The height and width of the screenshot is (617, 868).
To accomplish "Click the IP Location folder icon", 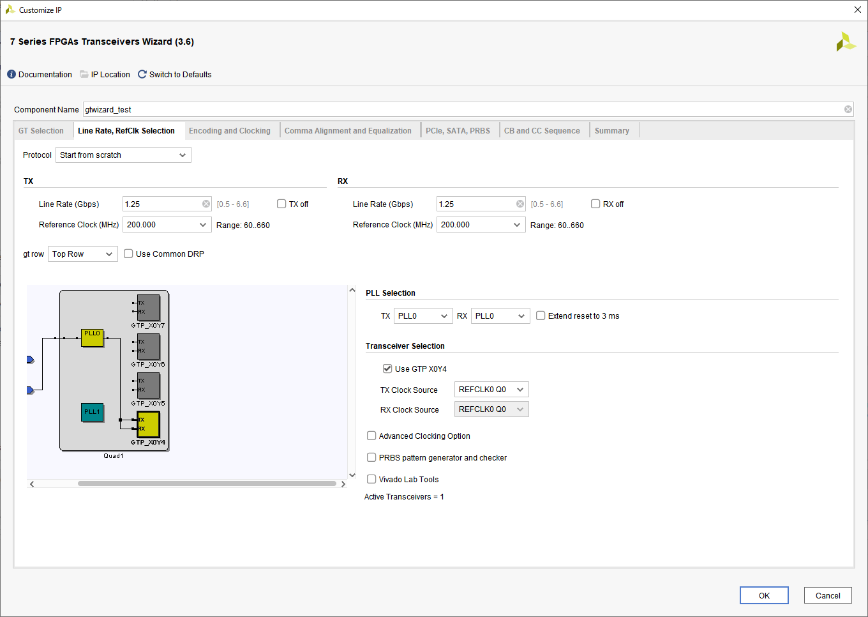I will pyautogui.click(x=84, y=75).
